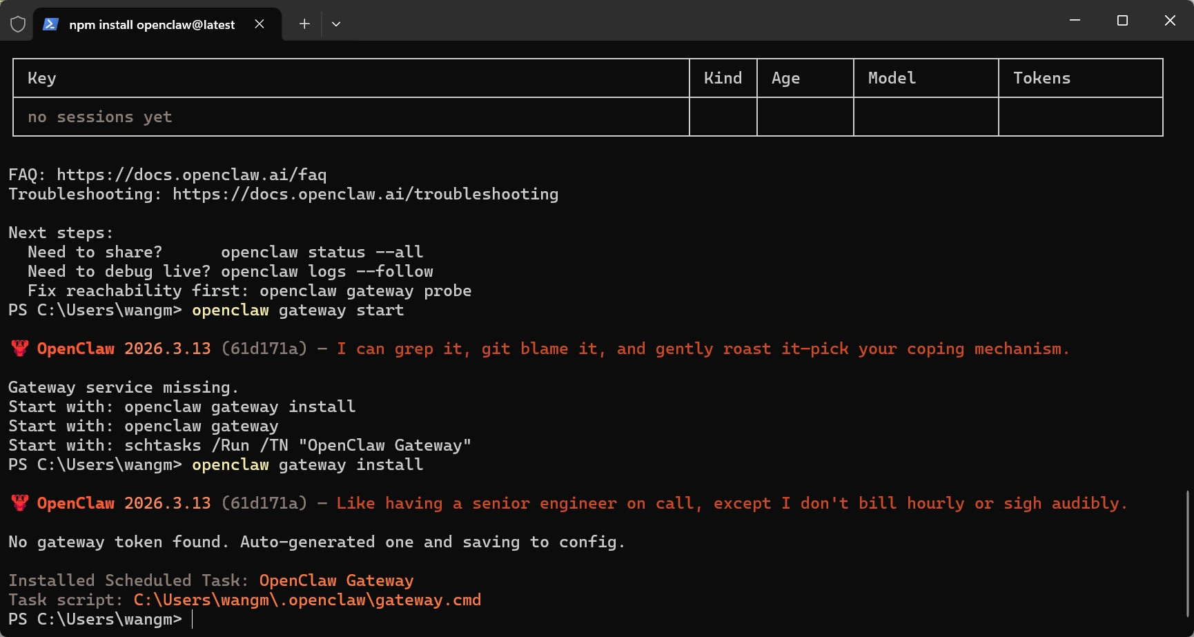The width and height of the screenshot is (1194, 637).
Task: Close the npm install openclaw@latest tab
Action: pos(260,24)
